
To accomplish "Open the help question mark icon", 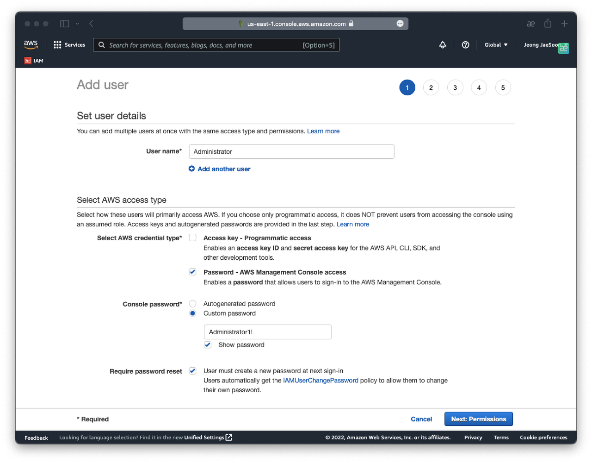I will click(x=466, y=45).
